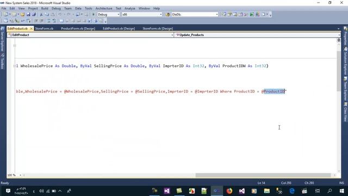Open the File menu
Screen dimensions: 348x196
point(4,9)
